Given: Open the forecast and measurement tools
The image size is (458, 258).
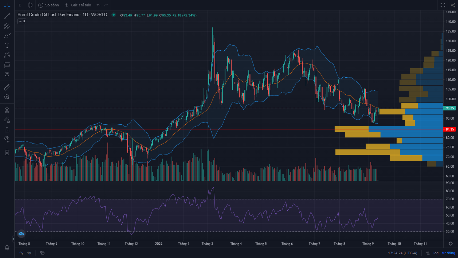Looking at the screenshot, I should point(7,64).
